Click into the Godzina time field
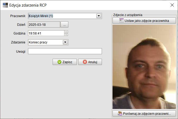 pyautogui.click(x=46, y=33)
